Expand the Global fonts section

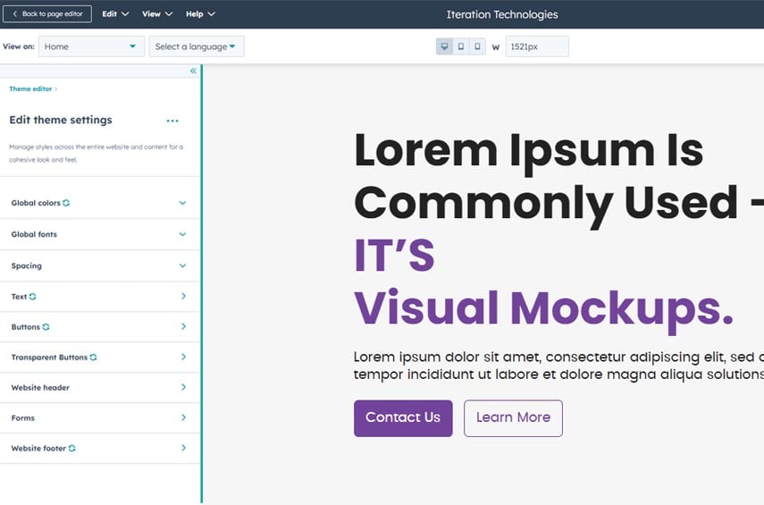coord(100,234)
